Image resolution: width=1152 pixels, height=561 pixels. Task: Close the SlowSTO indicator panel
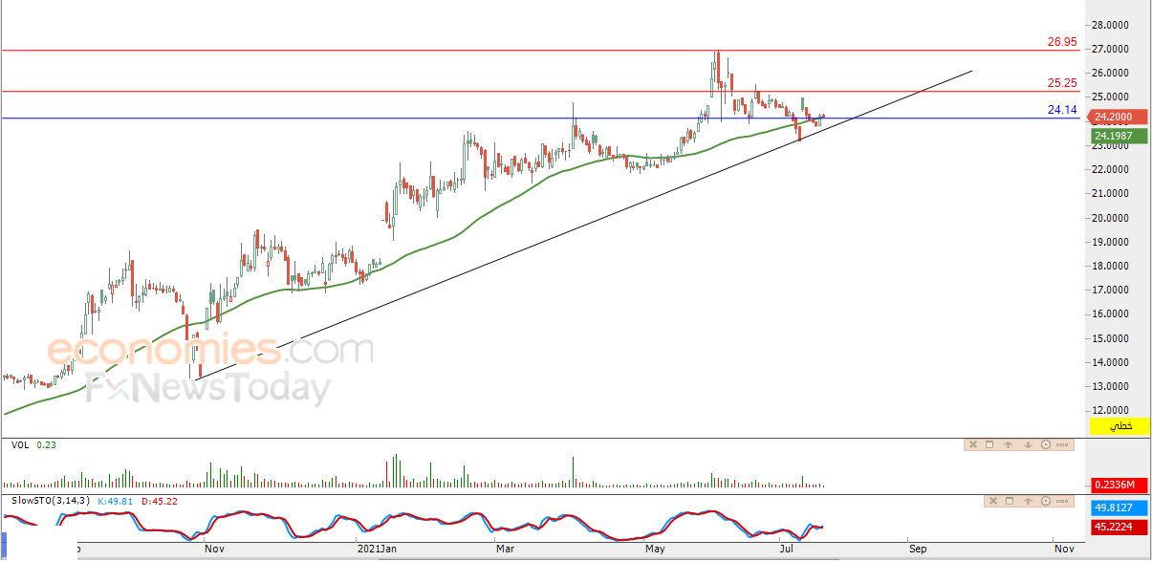click(x=993, y=501)
